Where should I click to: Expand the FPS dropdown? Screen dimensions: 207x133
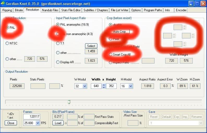point(38,123)
